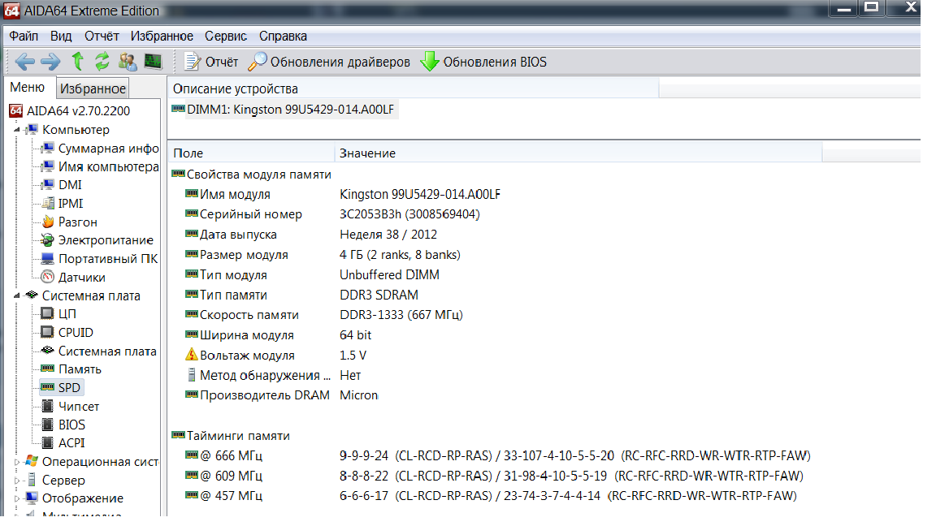Select the Скорость памяти row
This screenshot has height=526, width=936.
click(x=324, y=315)
